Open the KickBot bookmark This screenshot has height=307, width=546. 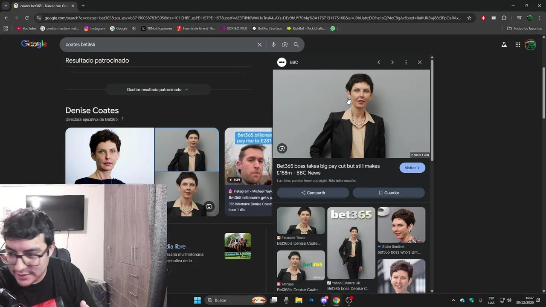[x=306, y=29]
